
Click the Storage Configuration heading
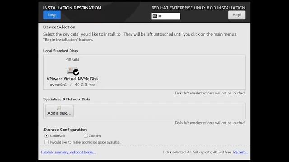point(65,130)
